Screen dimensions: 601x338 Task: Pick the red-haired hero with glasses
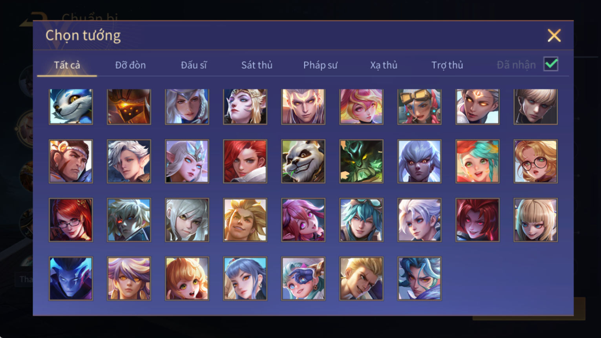(71, 220)
